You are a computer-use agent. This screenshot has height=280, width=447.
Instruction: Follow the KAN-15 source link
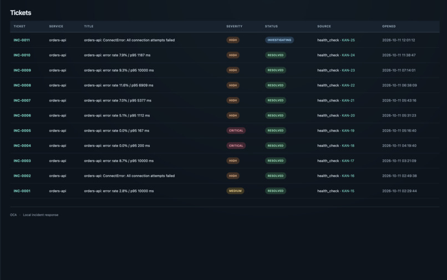(348, 191)
